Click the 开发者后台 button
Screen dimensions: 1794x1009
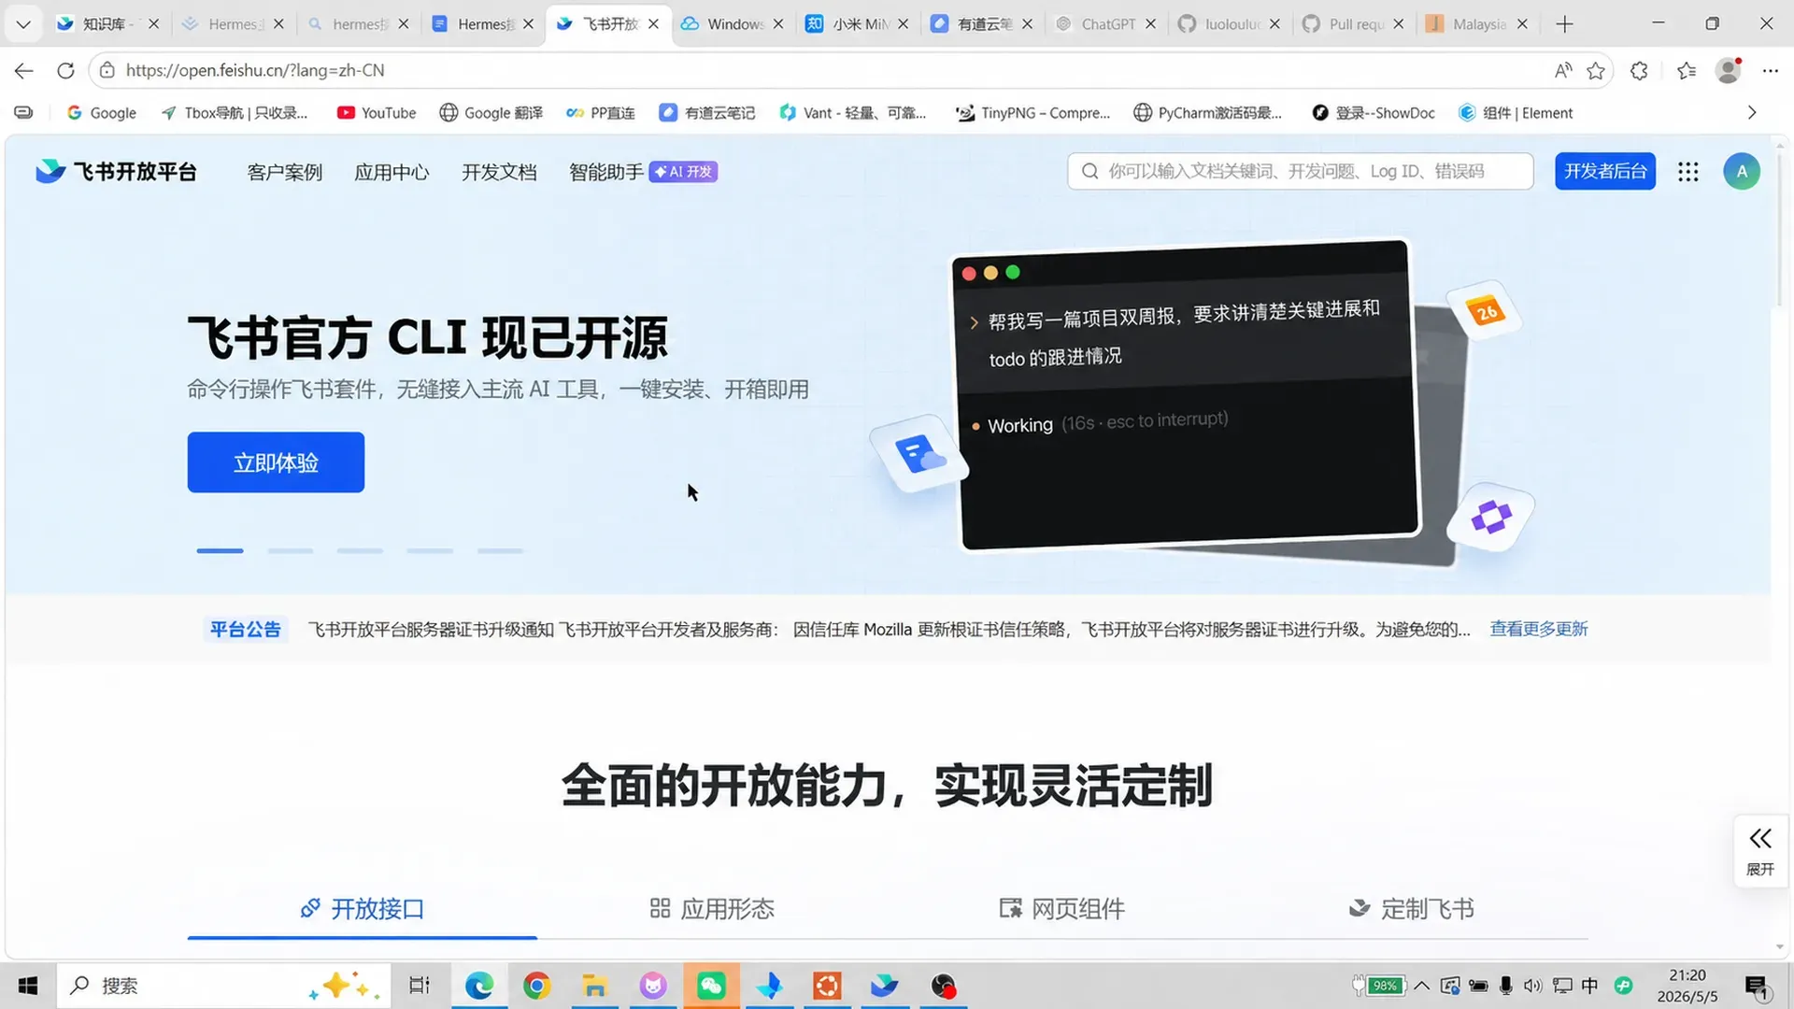tap(1604, 171)
